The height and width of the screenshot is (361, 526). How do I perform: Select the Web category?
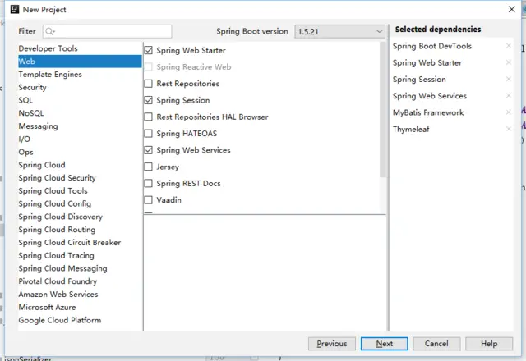80,62
